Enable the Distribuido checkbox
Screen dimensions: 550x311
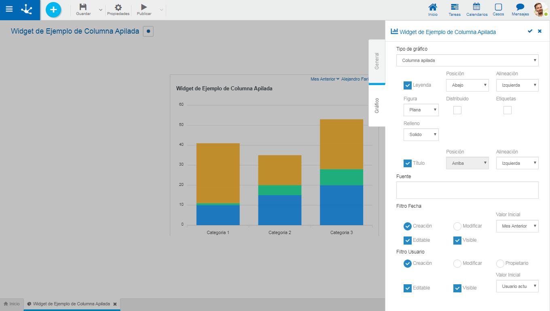457,110
